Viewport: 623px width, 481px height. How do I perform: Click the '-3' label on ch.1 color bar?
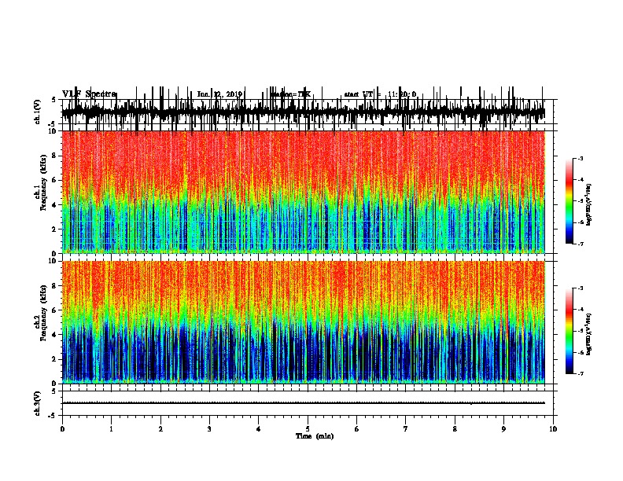[581, 158]
